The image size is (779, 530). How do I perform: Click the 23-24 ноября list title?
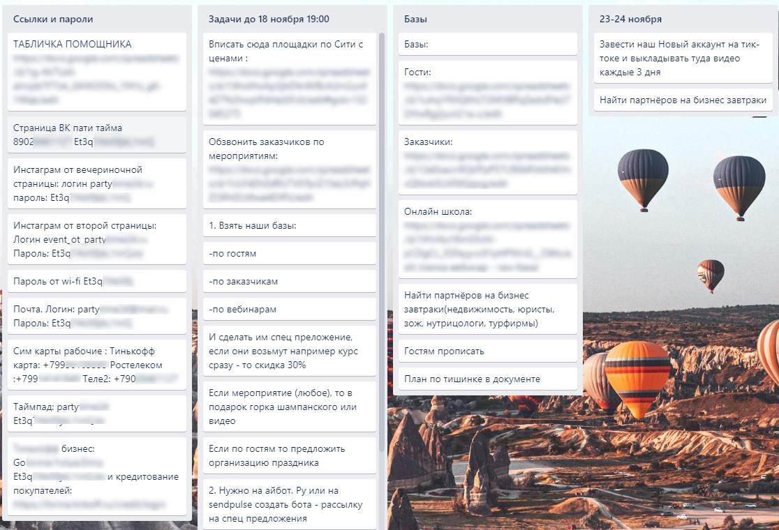point(630,19)
